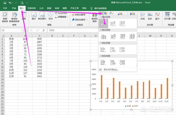
Task: Click the 均价 legend entry in chart
Action: point(135,106)
